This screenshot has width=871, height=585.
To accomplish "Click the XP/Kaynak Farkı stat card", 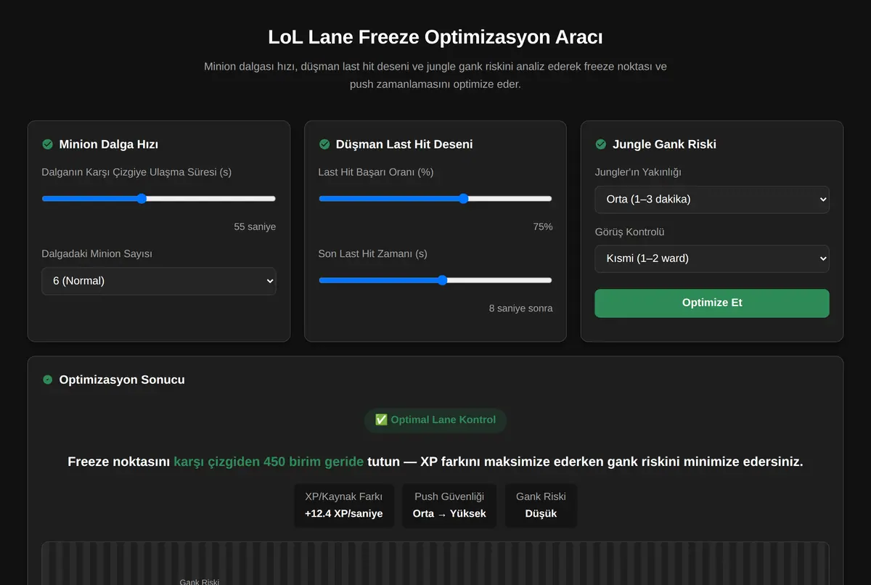I will coord(344,505).
